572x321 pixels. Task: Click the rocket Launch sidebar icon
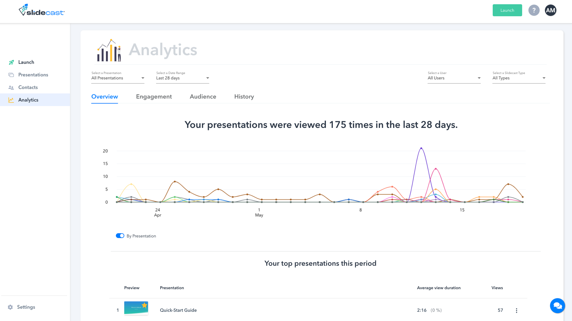point(11,62)
